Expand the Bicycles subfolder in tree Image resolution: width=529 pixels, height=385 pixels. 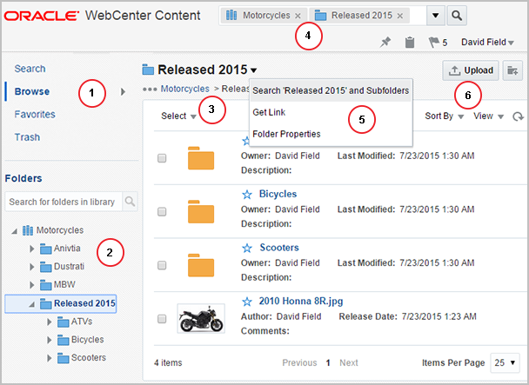tap(50, 340)
